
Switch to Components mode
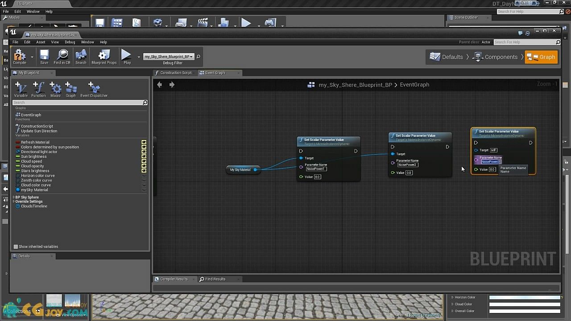[x=495, y=57]
